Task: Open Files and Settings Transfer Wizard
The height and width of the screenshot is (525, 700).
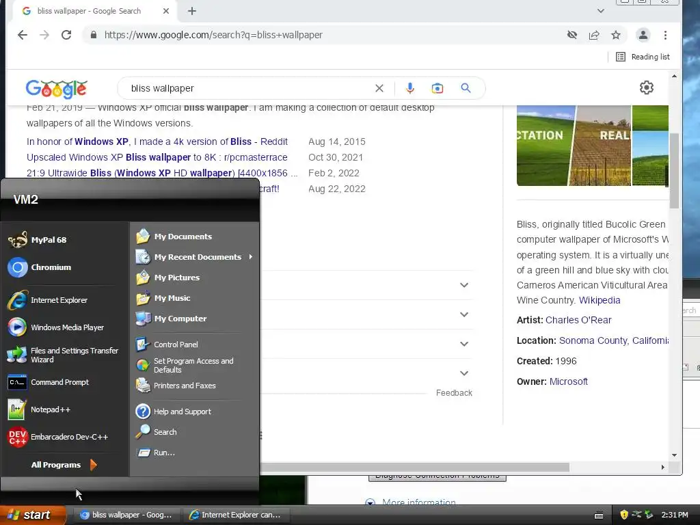Action: [63, 355]
